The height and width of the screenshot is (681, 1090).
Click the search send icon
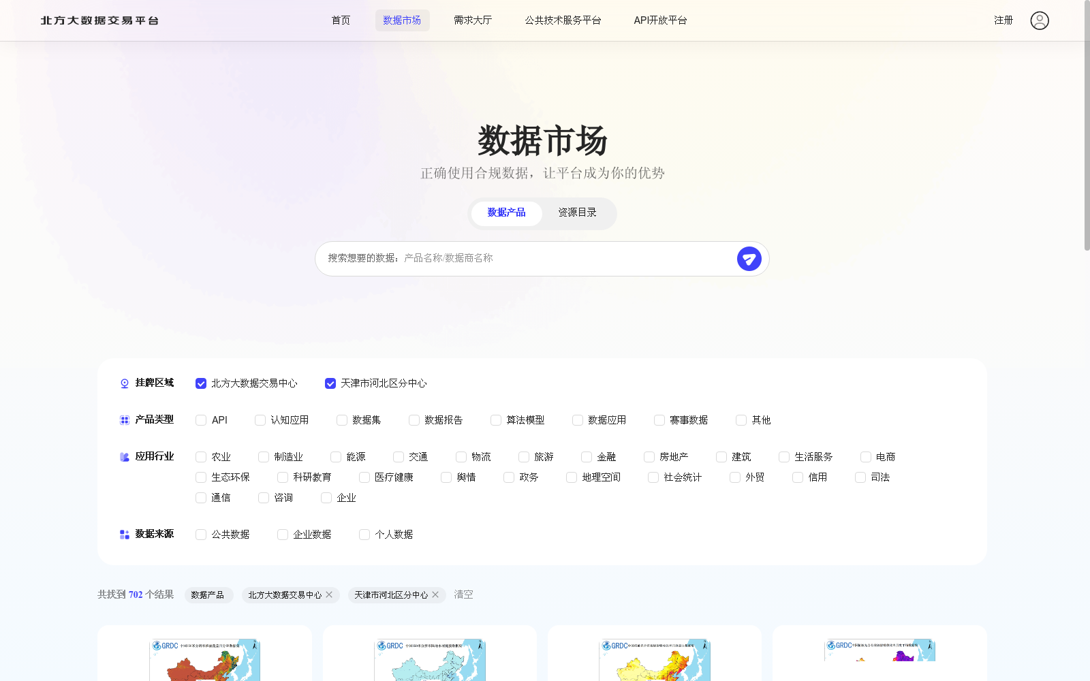point(749,259)
